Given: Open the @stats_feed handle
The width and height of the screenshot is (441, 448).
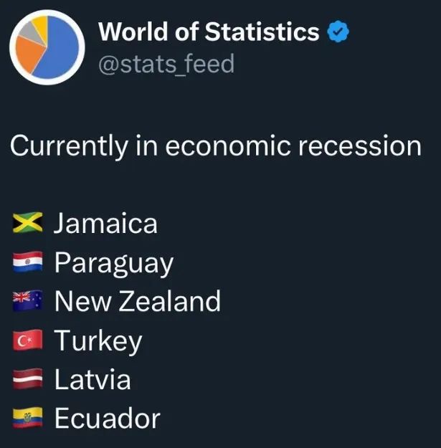Looking at the screenshot, I should pyautogui.click(x=166, y=64).
